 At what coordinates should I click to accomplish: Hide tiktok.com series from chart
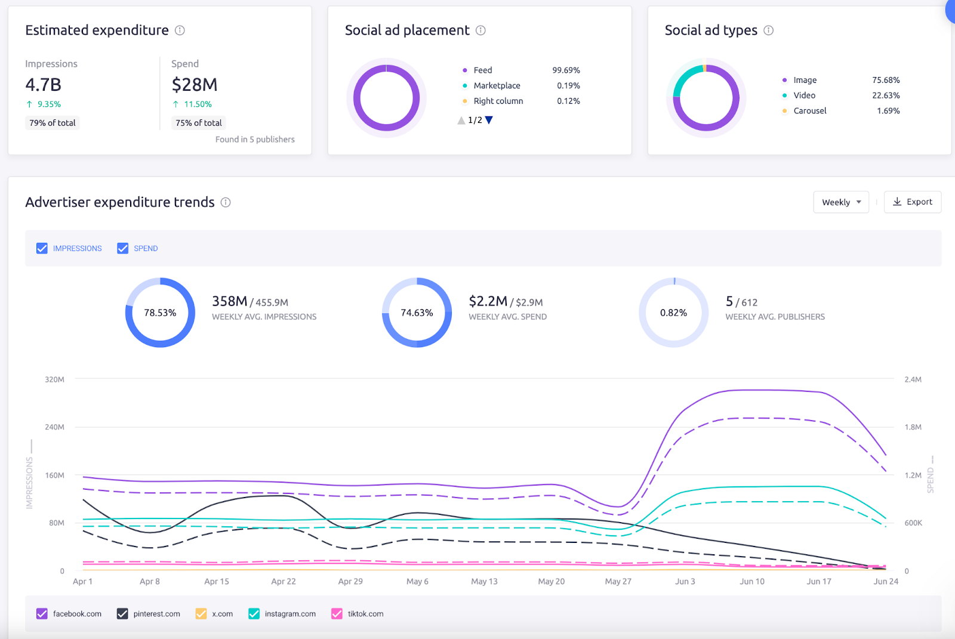click(x=337, y=614)
